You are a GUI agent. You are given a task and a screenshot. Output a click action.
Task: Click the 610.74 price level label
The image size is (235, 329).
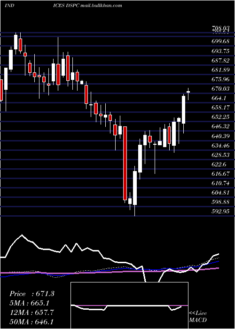click(220, 183)
